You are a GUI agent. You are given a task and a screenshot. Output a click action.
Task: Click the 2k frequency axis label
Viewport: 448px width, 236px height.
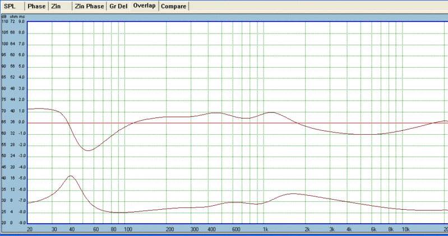307,229
